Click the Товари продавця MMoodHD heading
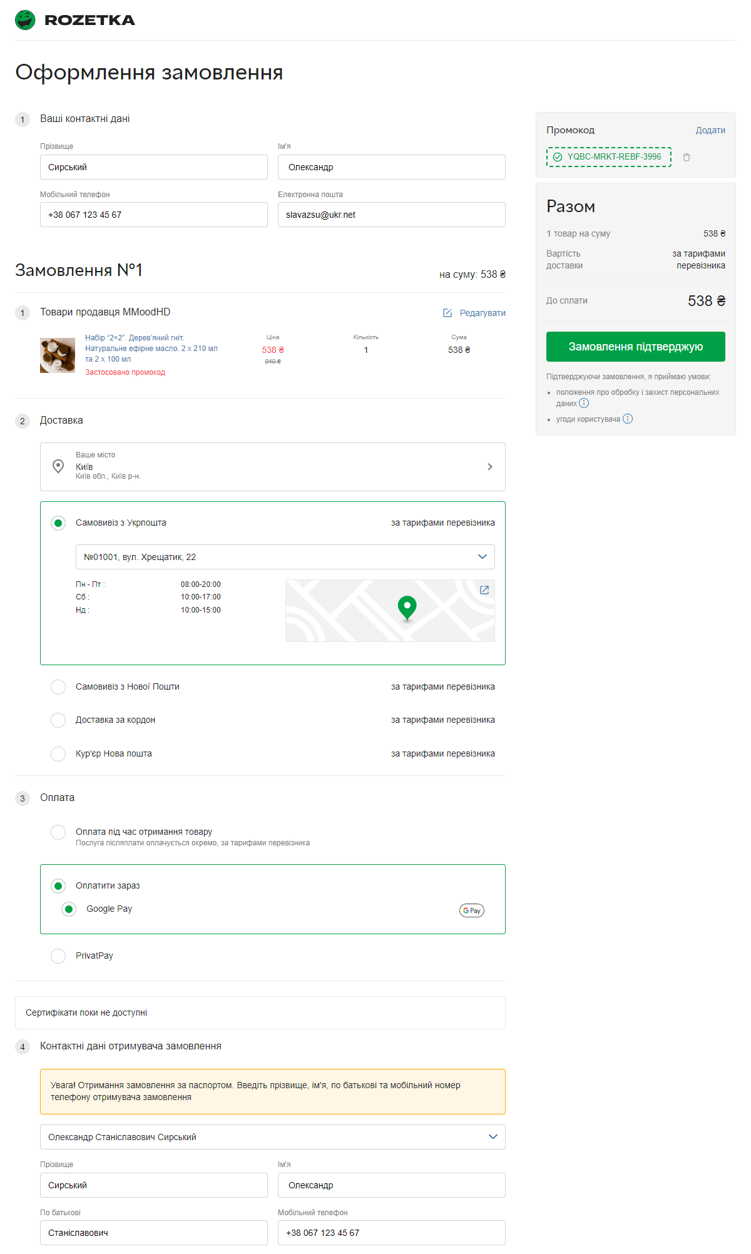The image size is (751, 1254). [105, 312]
